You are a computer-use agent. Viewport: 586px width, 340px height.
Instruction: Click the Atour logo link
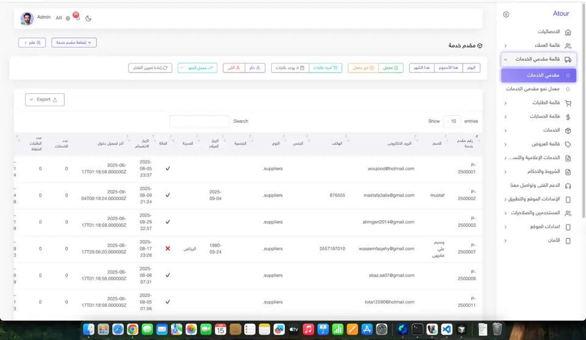click(x=560, y=14)
